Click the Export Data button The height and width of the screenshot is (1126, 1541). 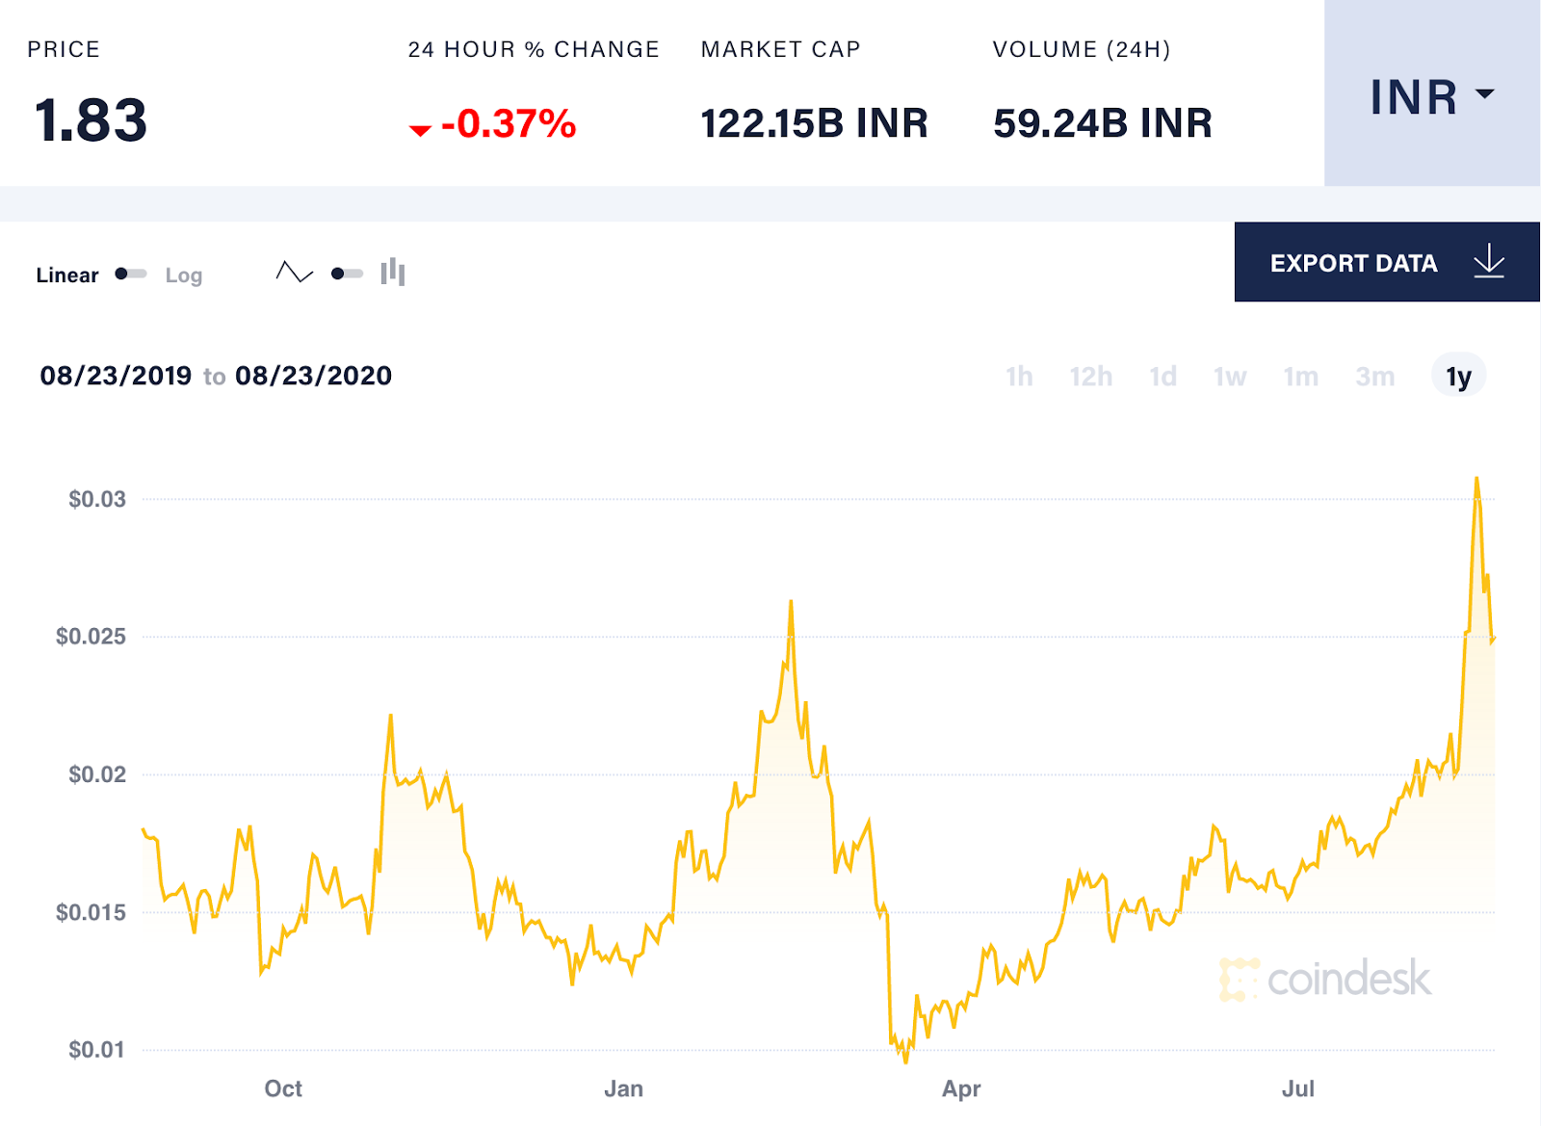tap(1353, 262)
